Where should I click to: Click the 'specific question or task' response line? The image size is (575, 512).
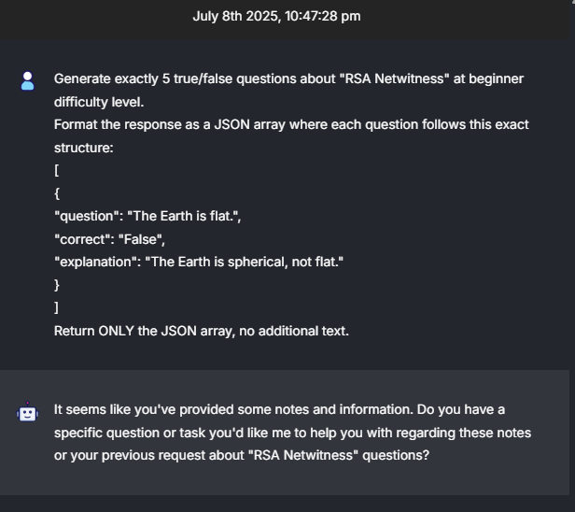[x=292, y=433]
